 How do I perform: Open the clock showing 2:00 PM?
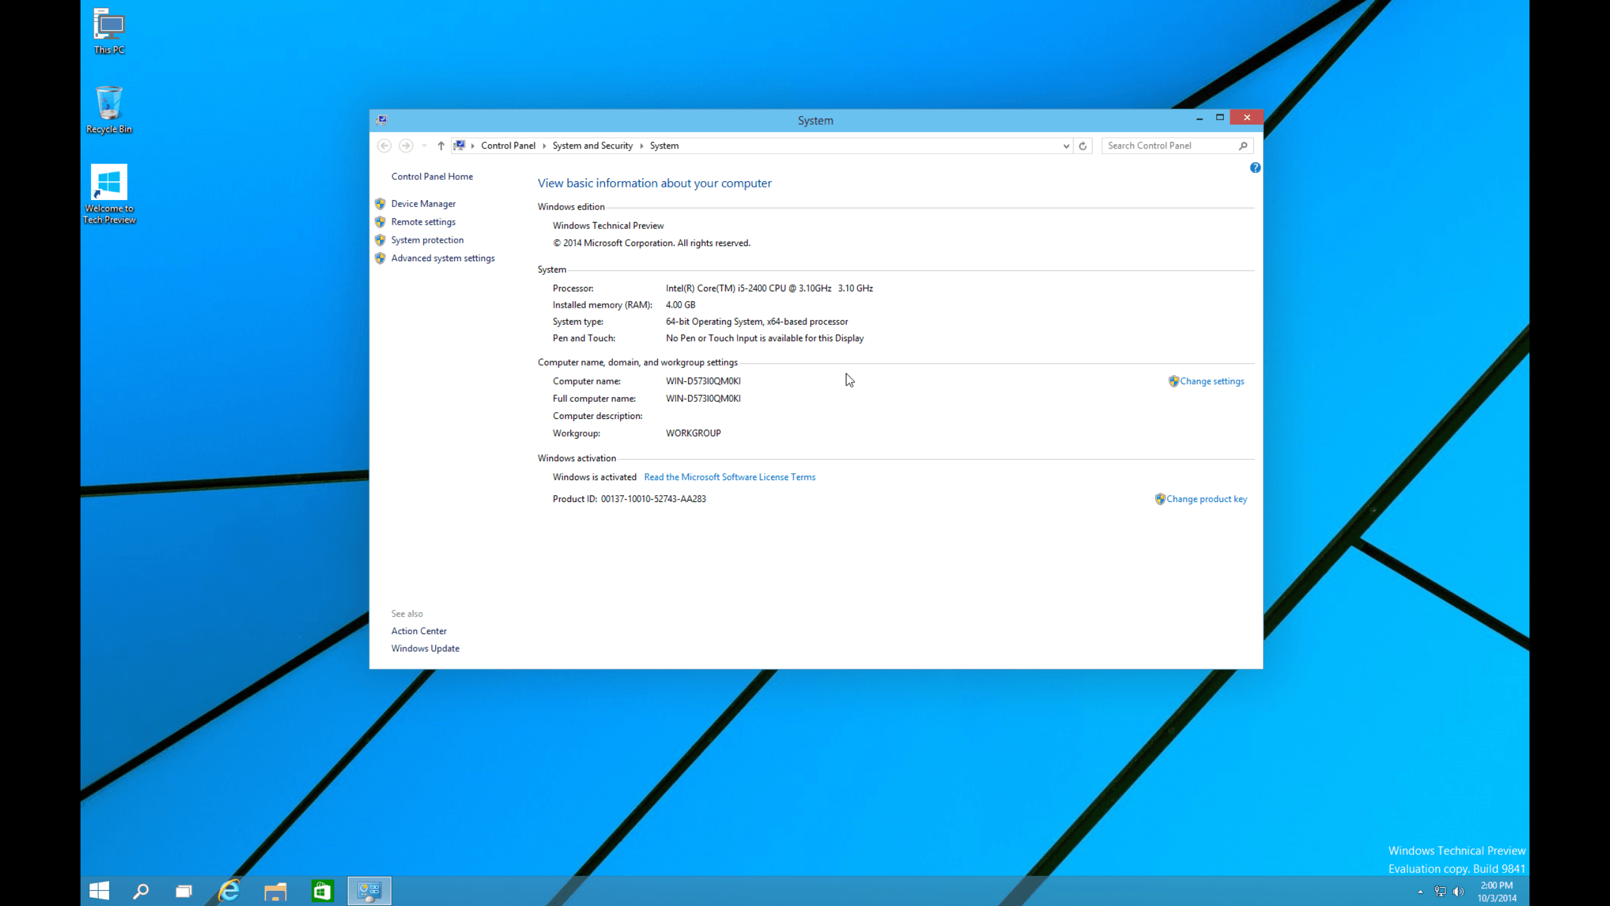point(1497,892)
